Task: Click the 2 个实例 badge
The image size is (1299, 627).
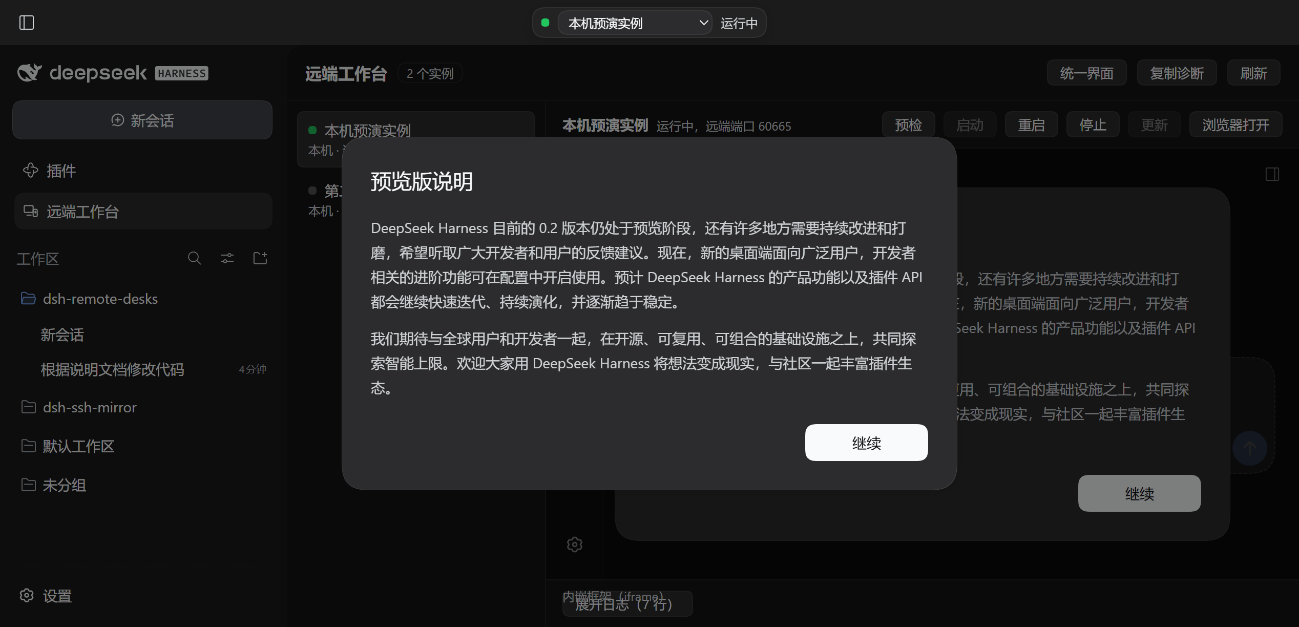Action: click(x=430, y=73)
